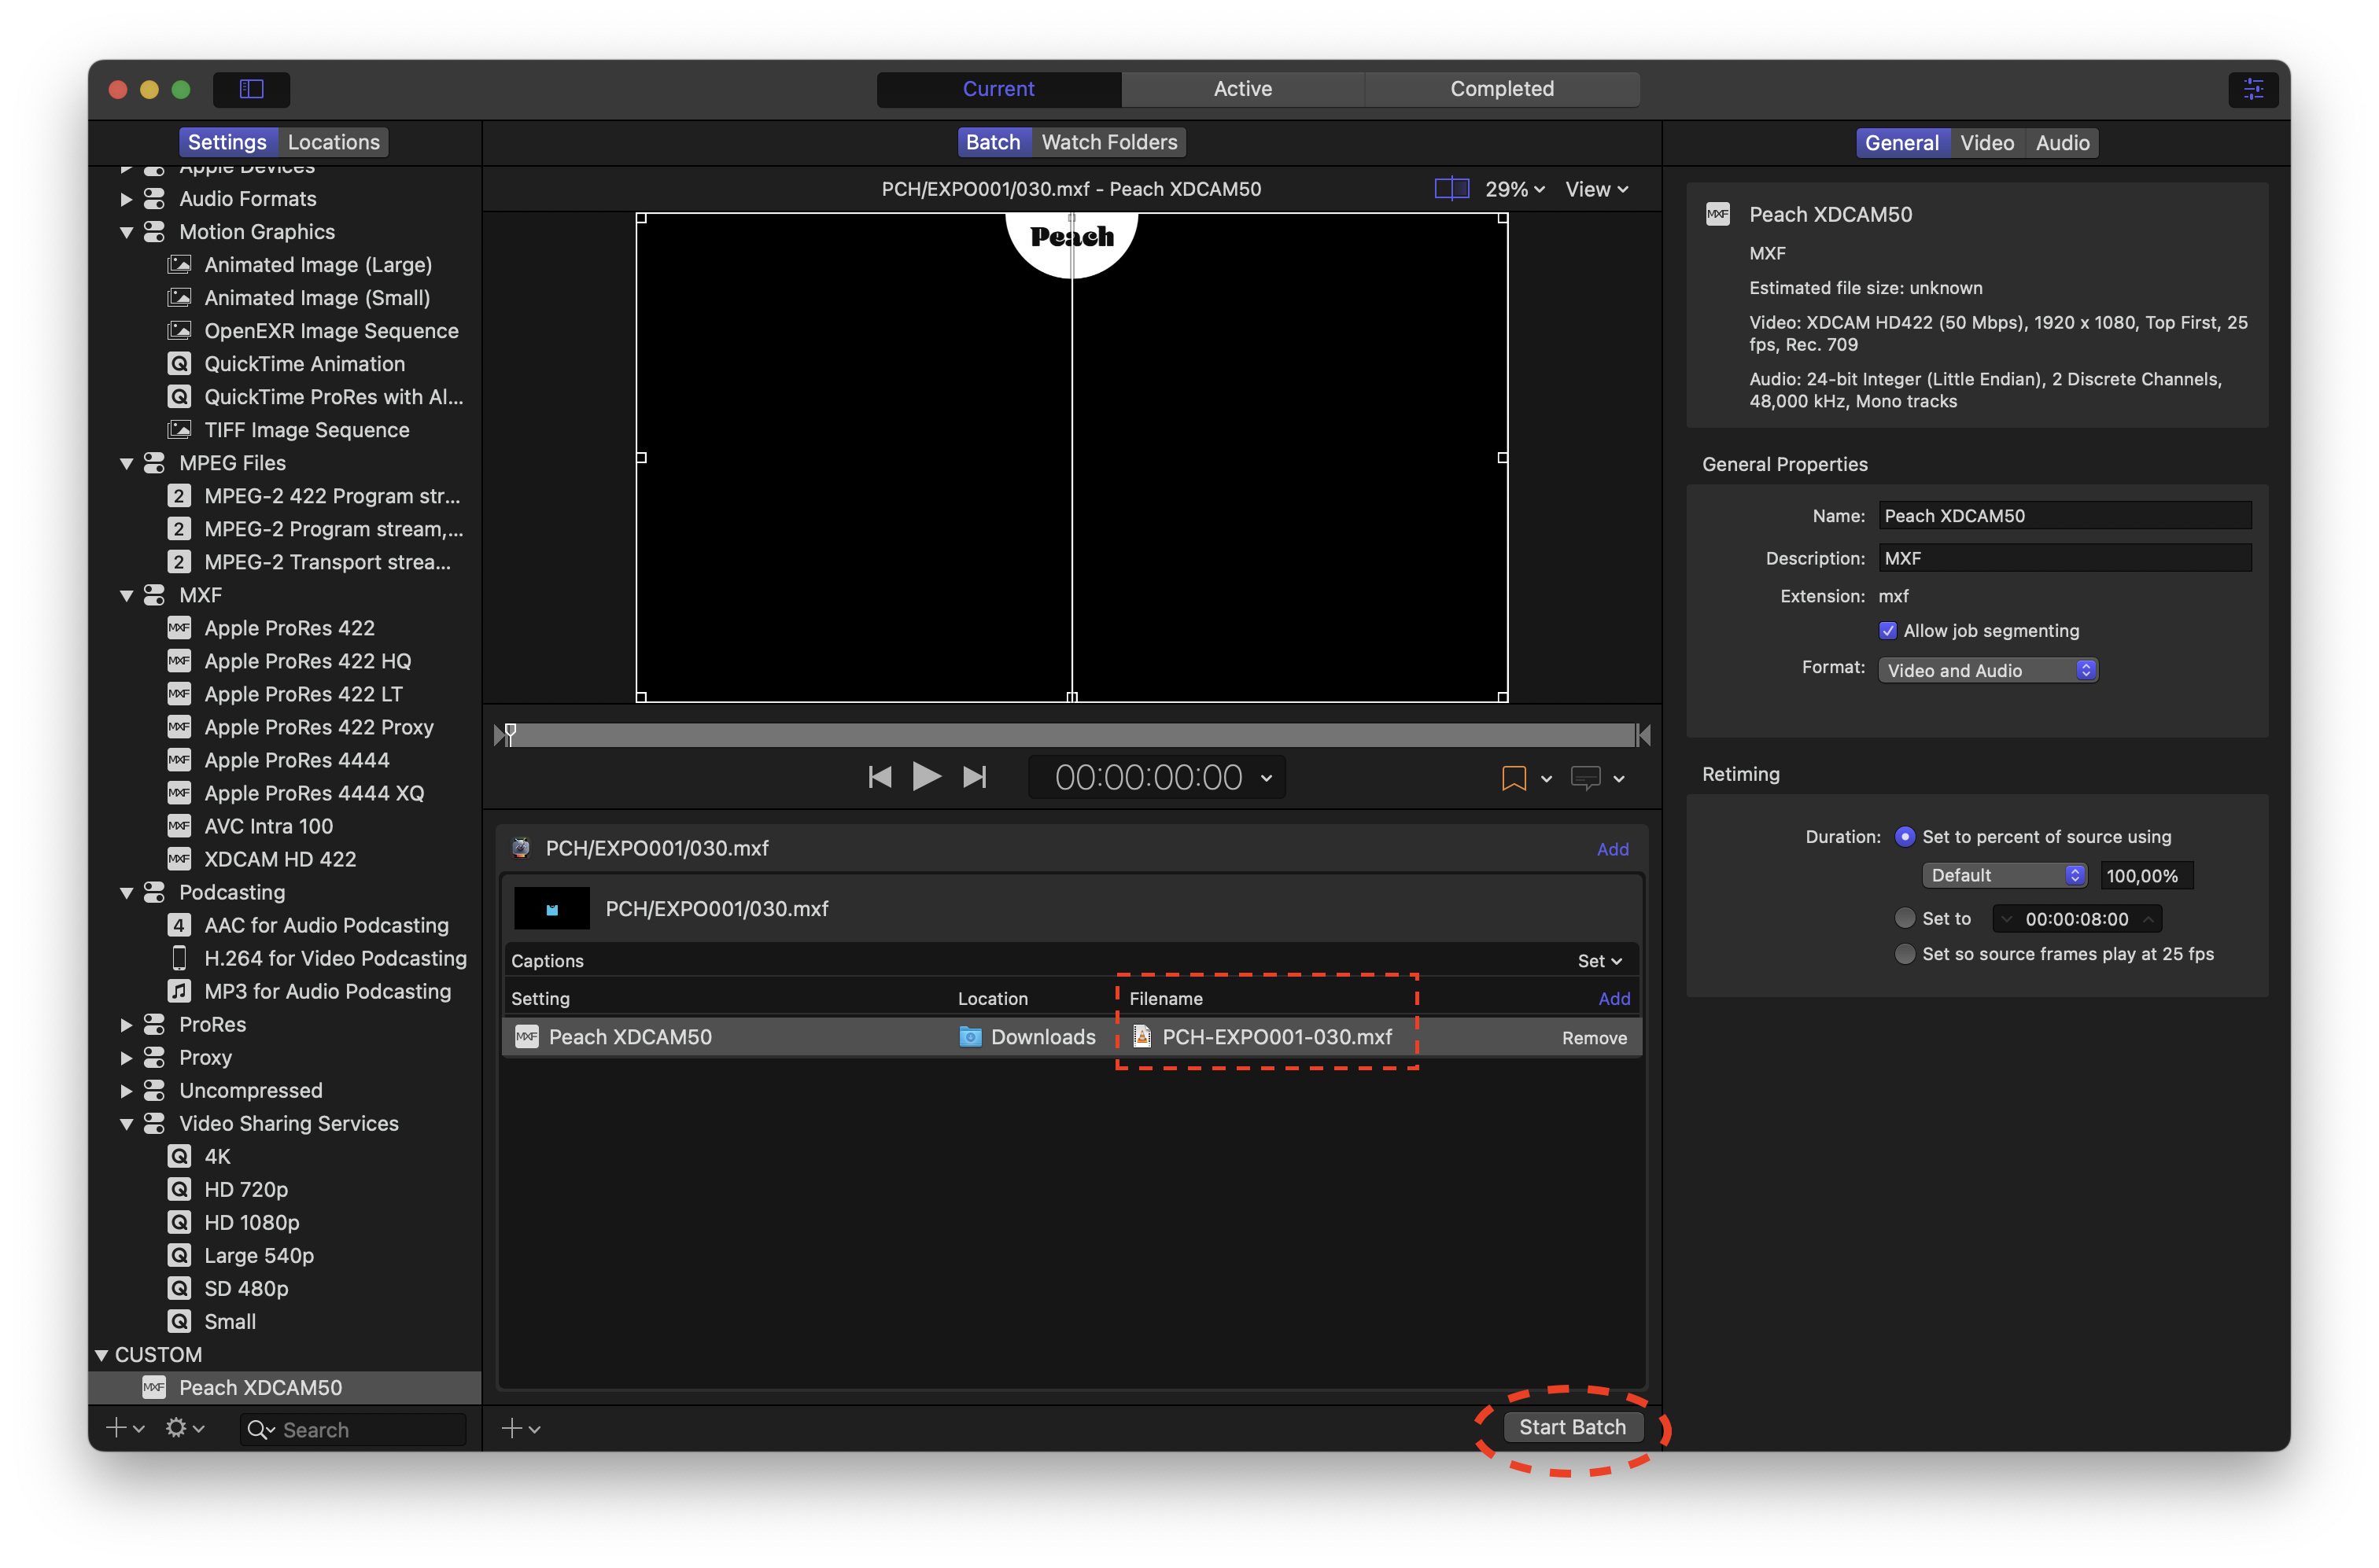Click the source thumbnail of PCH/EXPO001/030.mxf
Screen dimensions: 2379x1568
pos(551,908)
